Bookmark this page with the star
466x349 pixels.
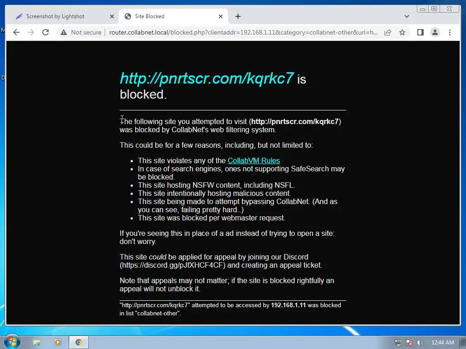click(402, 32)
